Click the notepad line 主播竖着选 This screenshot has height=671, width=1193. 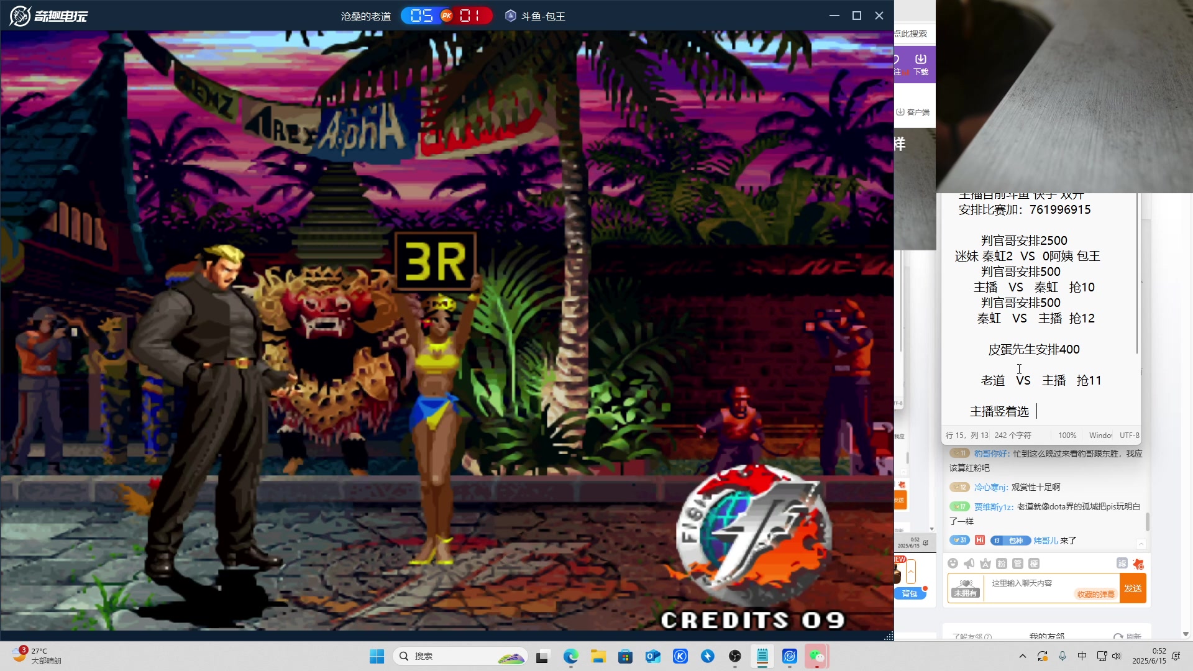[999, 411]
